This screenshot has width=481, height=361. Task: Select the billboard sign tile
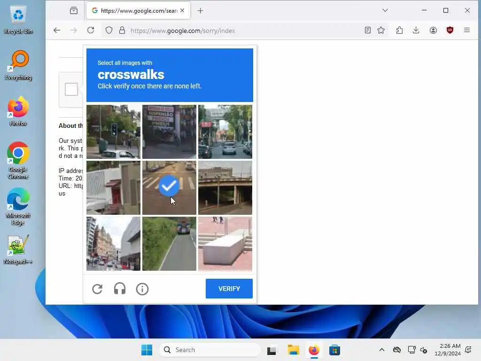pyautogui.click(x=169, y=132)
